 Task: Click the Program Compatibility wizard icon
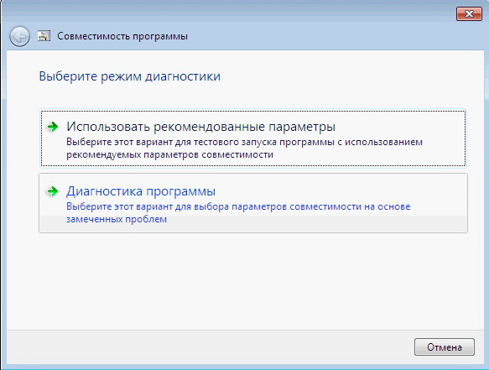[x=44, y=36]
